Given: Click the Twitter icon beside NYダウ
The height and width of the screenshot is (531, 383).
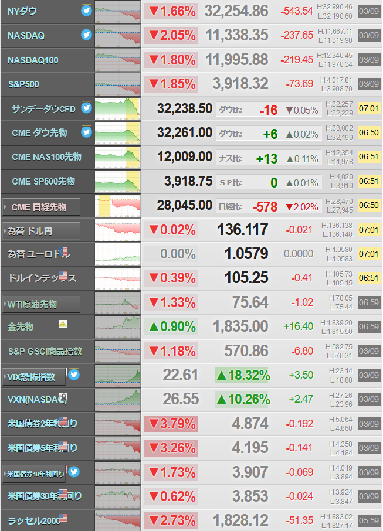Looking at the screenshot, I should [86, 11].
